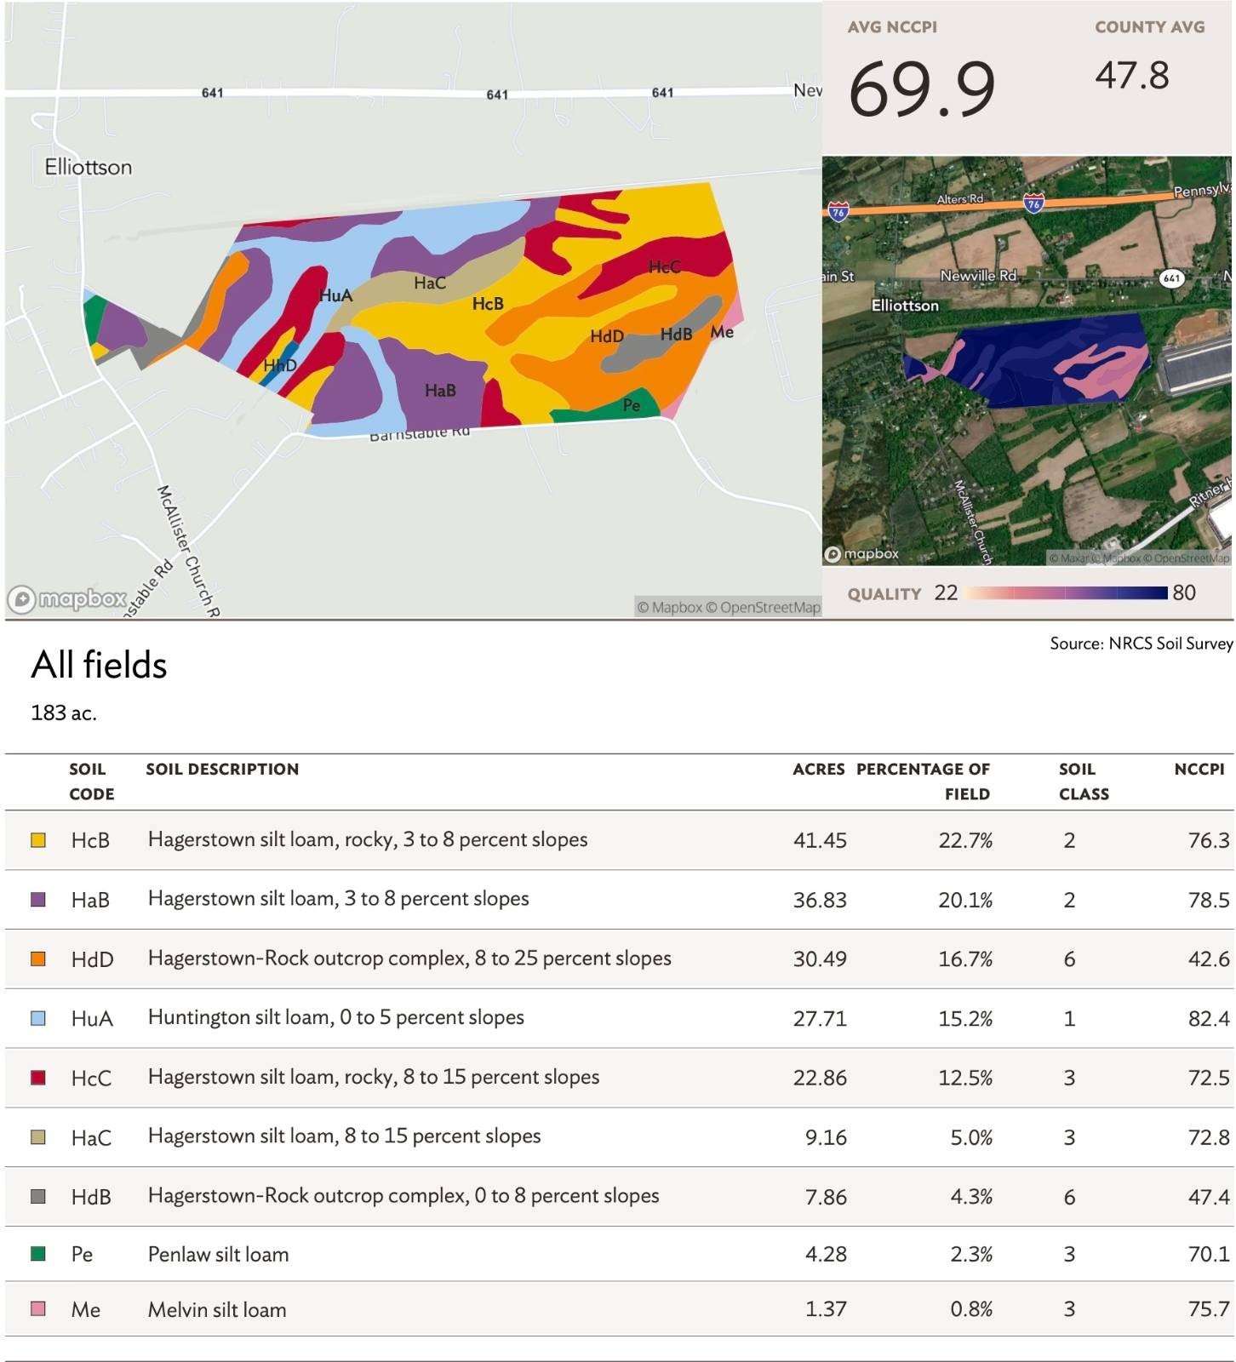The image size is (1236, 1362).
Task: Click the red HcC color swatch
Action: tap(38, 1078)
